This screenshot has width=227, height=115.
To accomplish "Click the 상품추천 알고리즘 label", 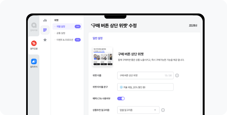I will [x=101, y=110].
